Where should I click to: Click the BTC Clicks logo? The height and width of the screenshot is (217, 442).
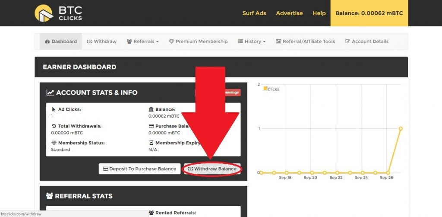(x=58, y=13)
